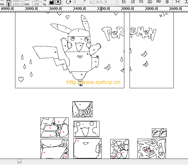This screenshot has width=188, height=165.
Task: Click the ruler label 3800.0
Action: pos(31,9)
